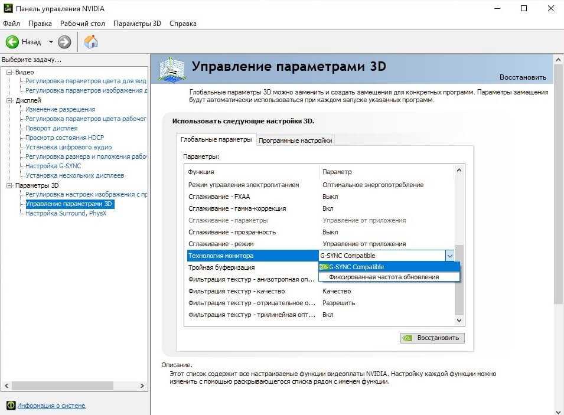The image size is (564, 415).
Task: Select Установка цифрового аудио item
Action: [69, 147]
